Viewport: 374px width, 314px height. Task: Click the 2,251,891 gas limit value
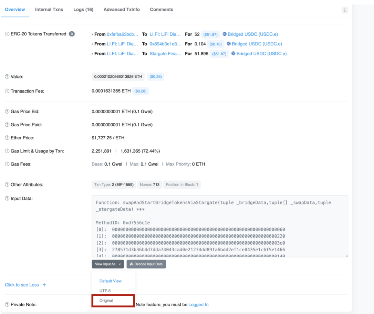101,151
